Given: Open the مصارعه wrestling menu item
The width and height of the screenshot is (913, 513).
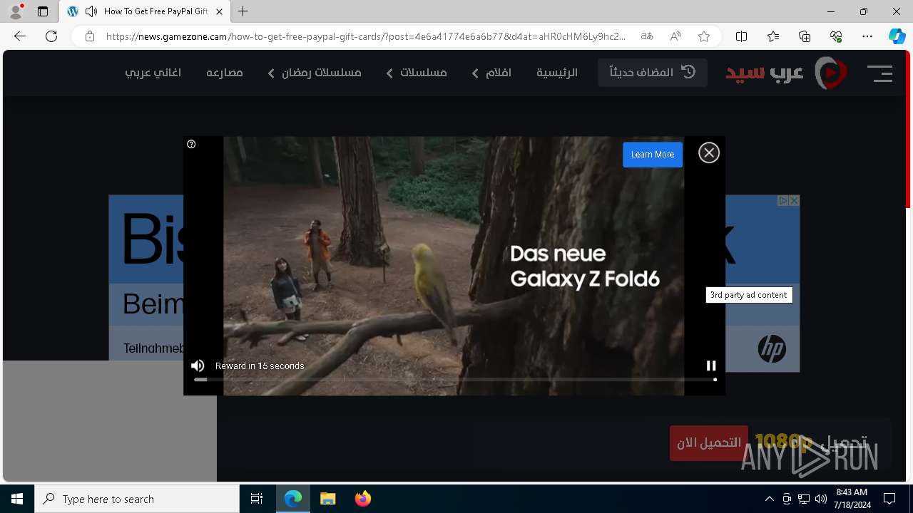Looking at the screenshot, I should pyautogui.click(x=225, y=73).
